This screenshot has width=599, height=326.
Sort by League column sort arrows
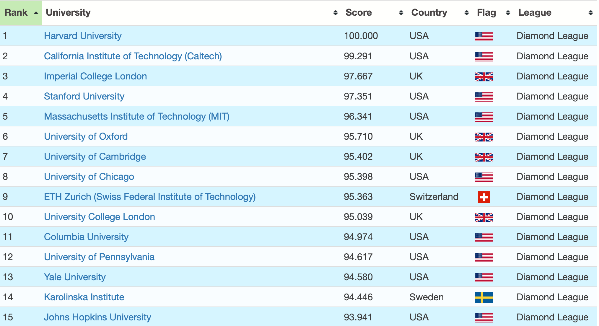point(590,13)
